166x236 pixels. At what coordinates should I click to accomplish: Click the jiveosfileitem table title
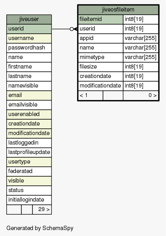(x=118, y=10)
